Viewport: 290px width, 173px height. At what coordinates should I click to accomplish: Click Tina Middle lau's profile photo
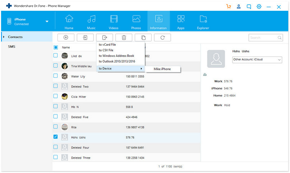65,66
